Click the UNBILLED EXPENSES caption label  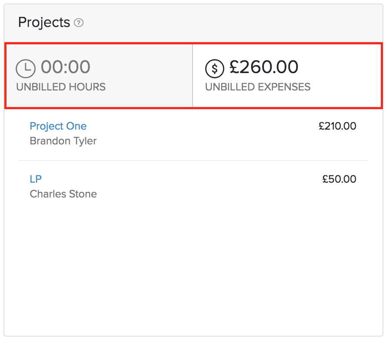coord(258,87)
